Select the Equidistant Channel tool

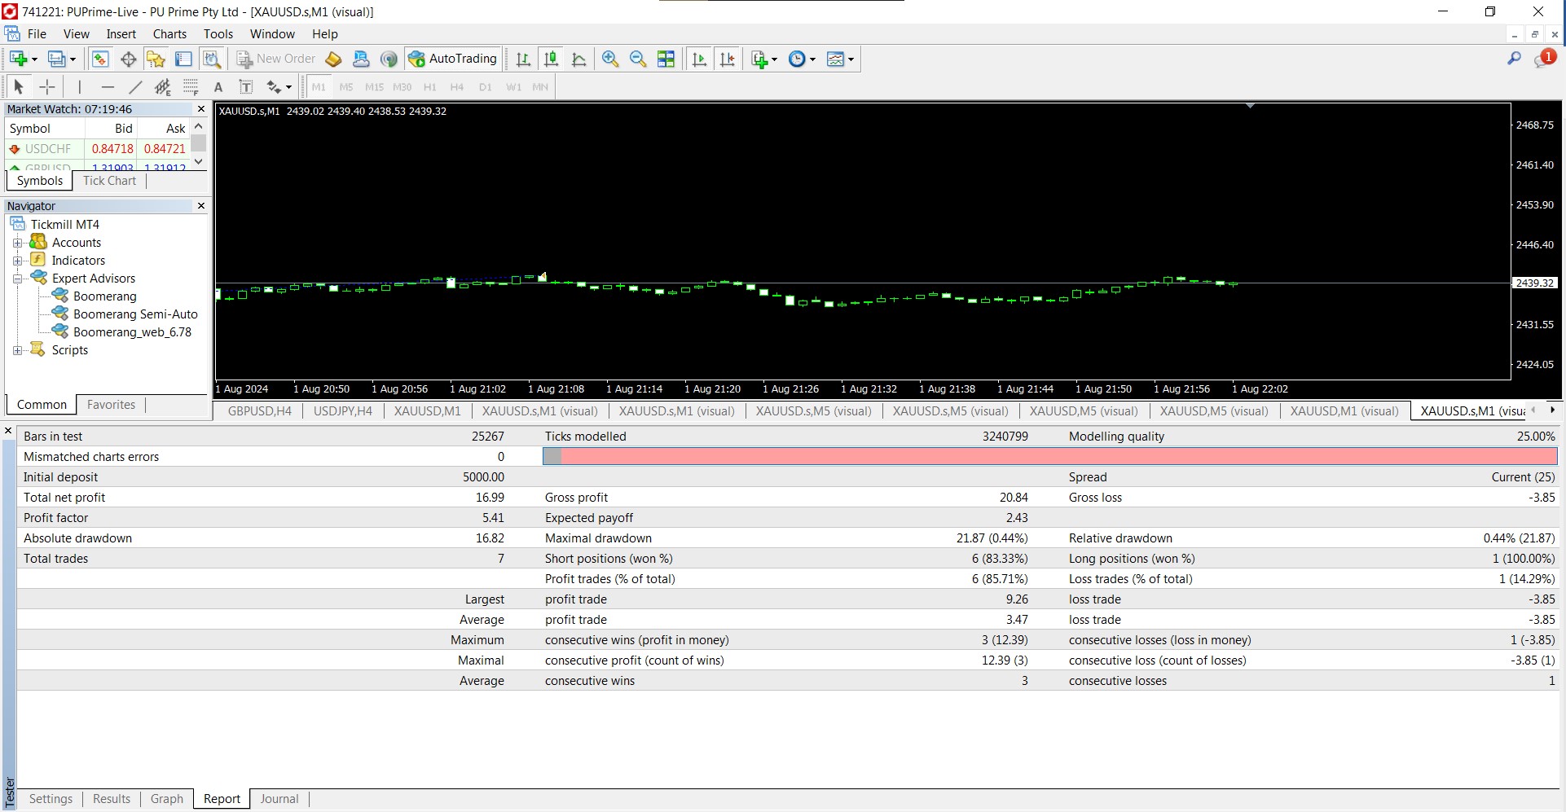point(163,86)
